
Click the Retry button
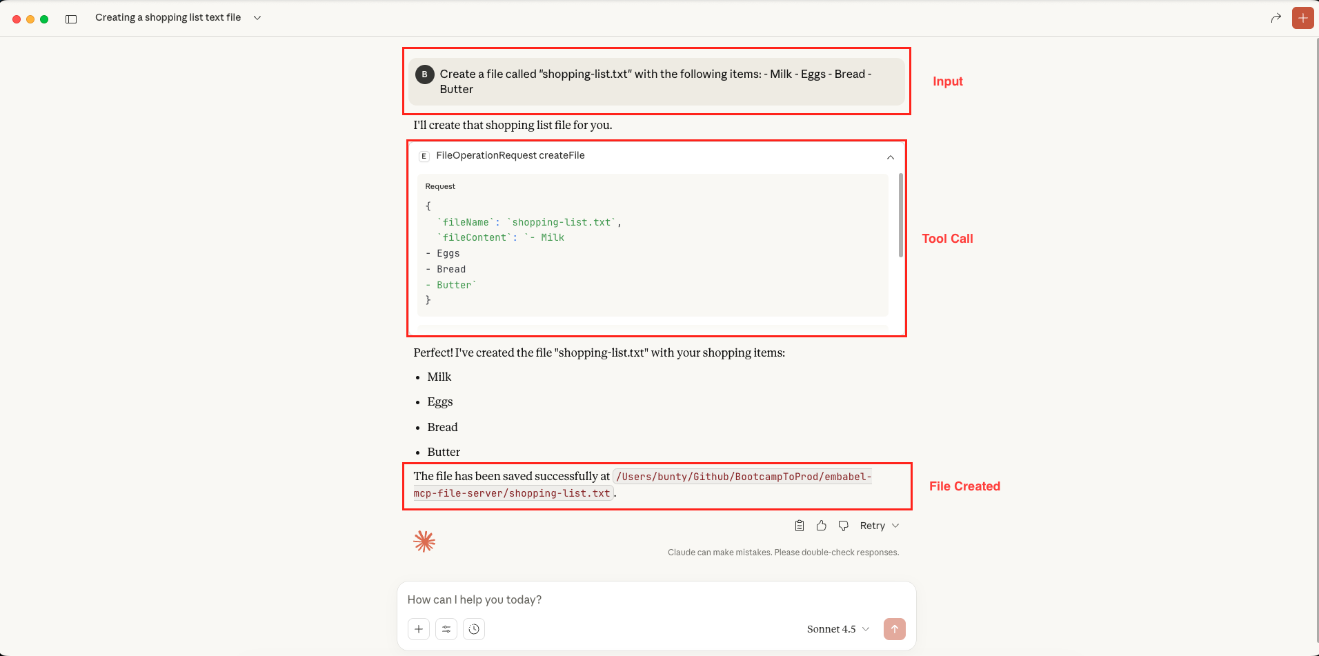[x=872, y=526]
